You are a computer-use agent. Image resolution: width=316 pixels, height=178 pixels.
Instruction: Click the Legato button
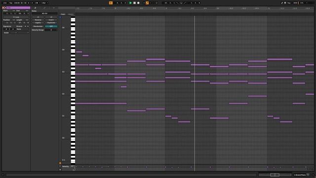click(38, 23)
